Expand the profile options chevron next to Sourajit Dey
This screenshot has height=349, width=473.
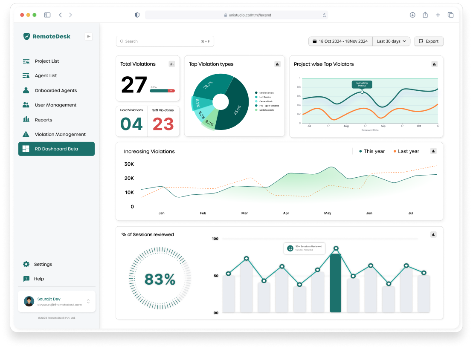88,301
